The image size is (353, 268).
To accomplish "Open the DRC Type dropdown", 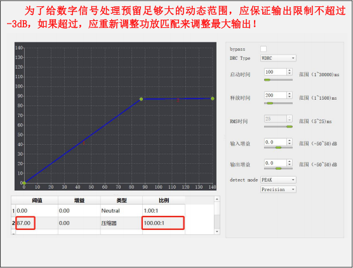I will coord(278,58).
